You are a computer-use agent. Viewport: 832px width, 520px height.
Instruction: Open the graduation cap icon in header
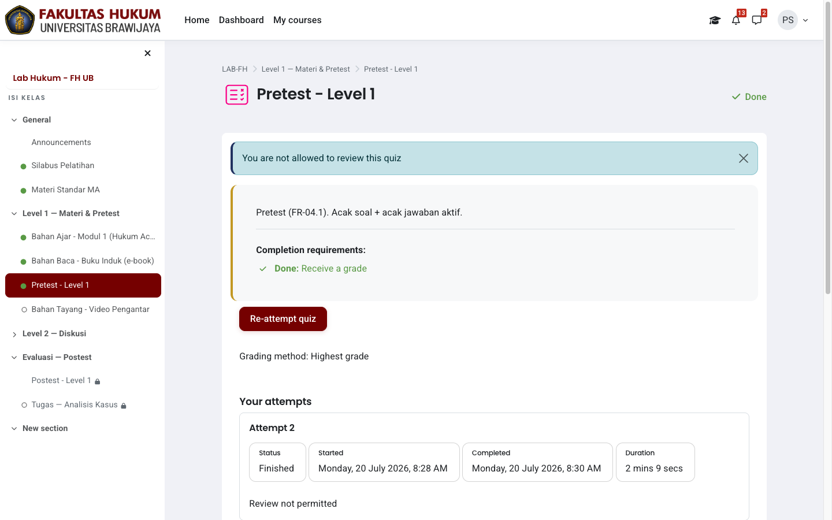click(x=715, y=20)
